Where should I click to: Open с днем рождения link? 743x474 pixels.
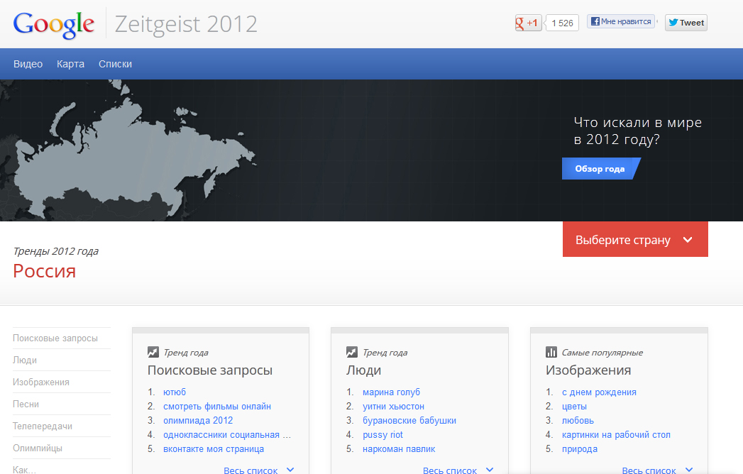(x=599, y=392)
